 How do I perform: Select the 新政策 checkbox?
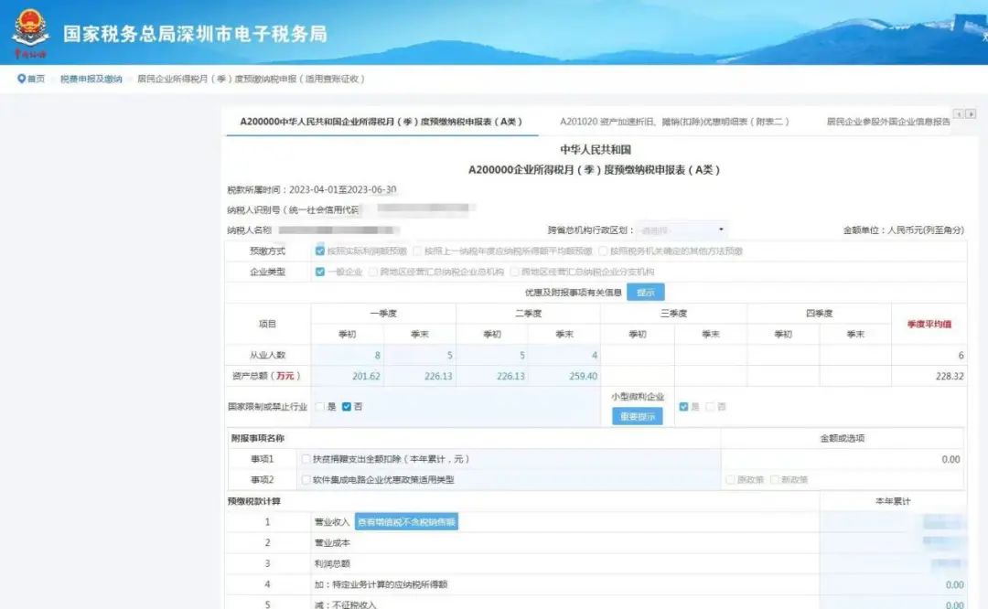(775, 480)
